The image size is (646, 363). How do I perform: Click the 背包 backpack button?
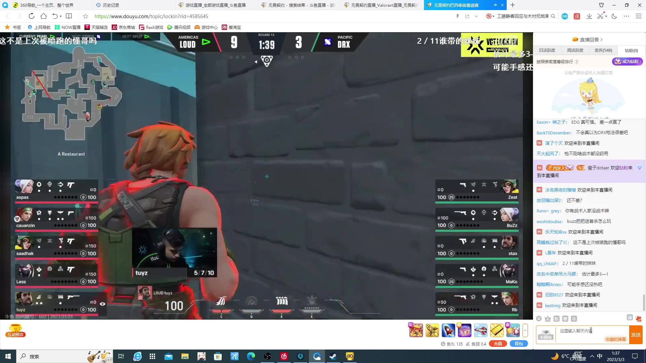pos(519,344)
